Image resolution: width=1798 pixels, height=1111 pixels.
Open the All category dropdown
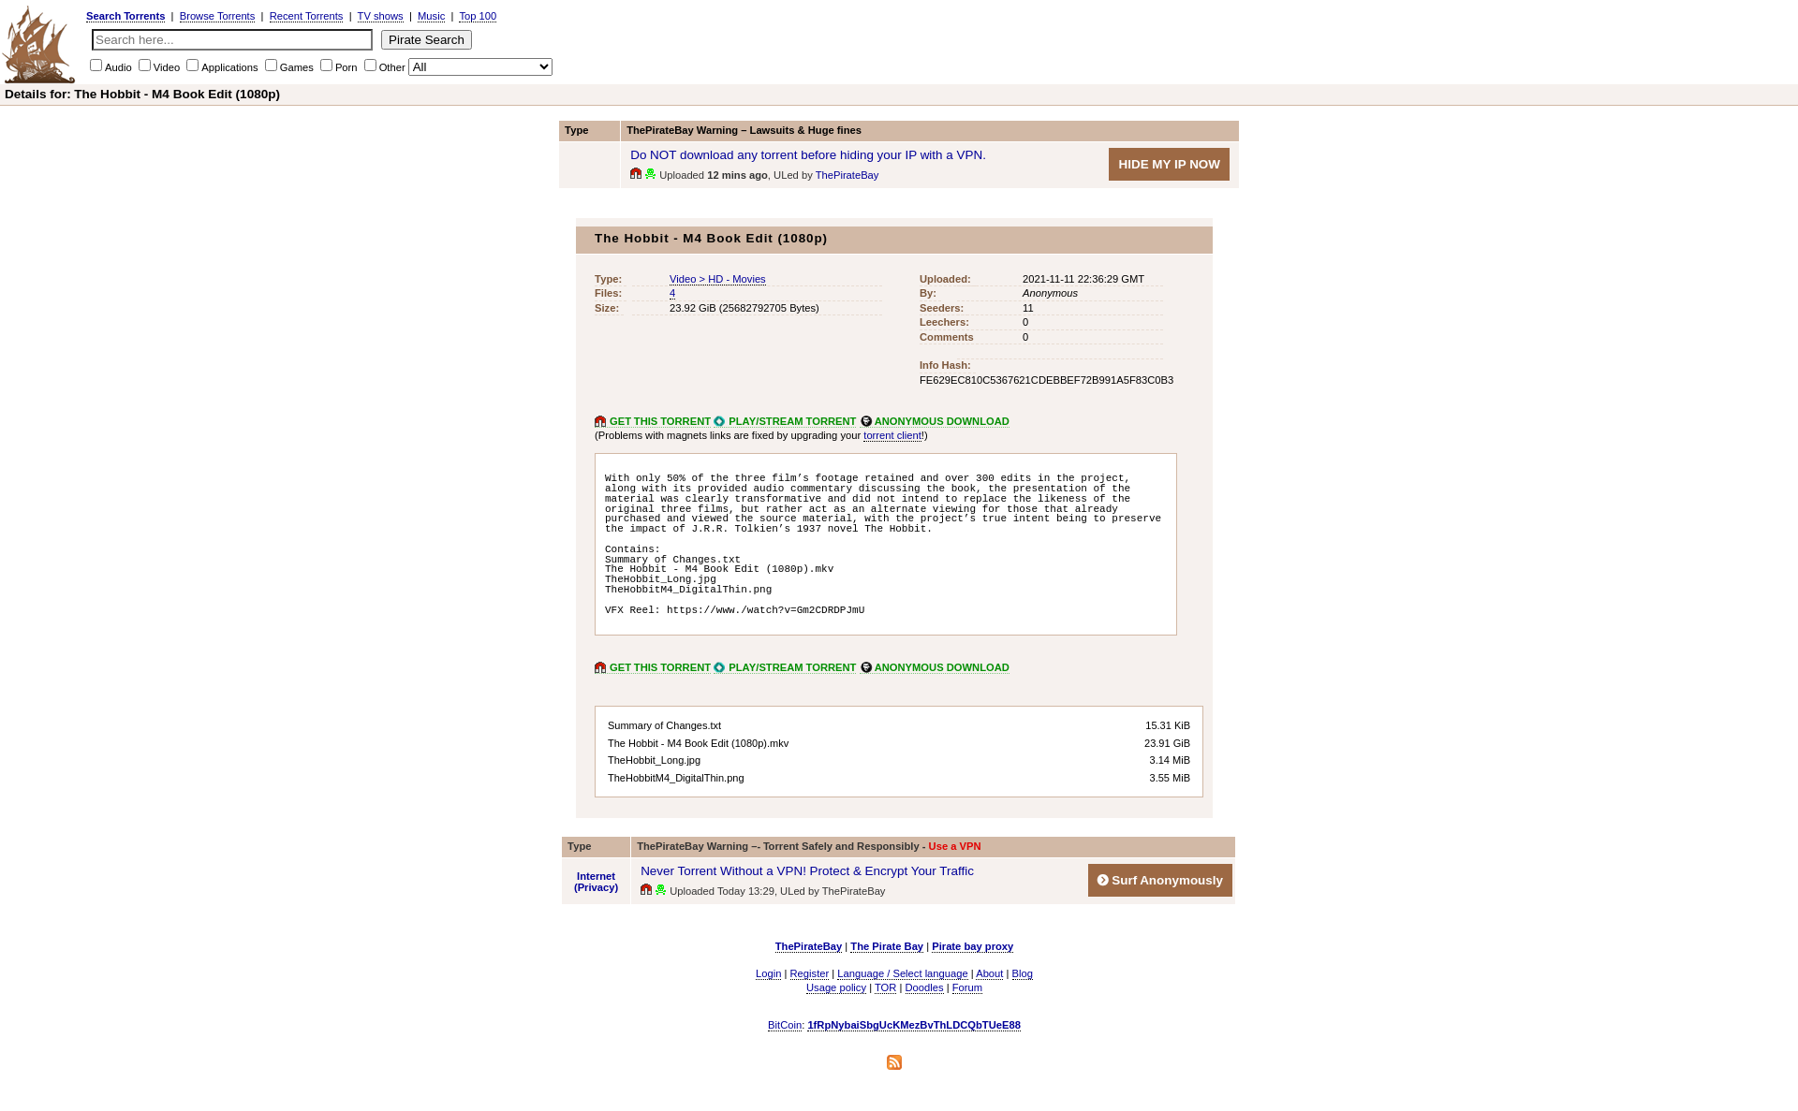tap(480, 67)
